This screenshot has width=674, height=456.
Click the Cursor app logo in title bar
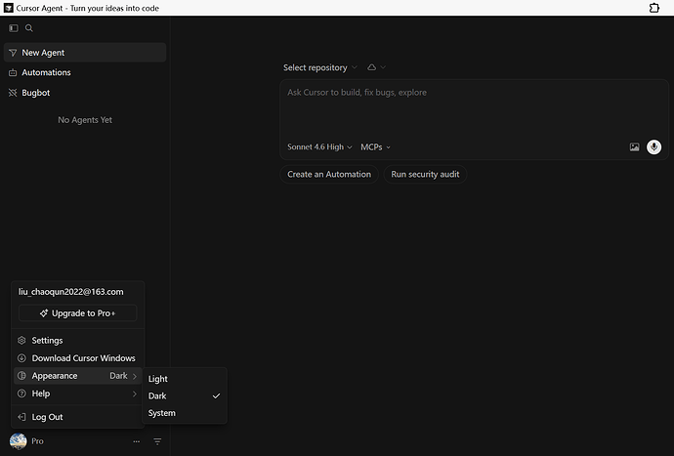tap(8, 8)
